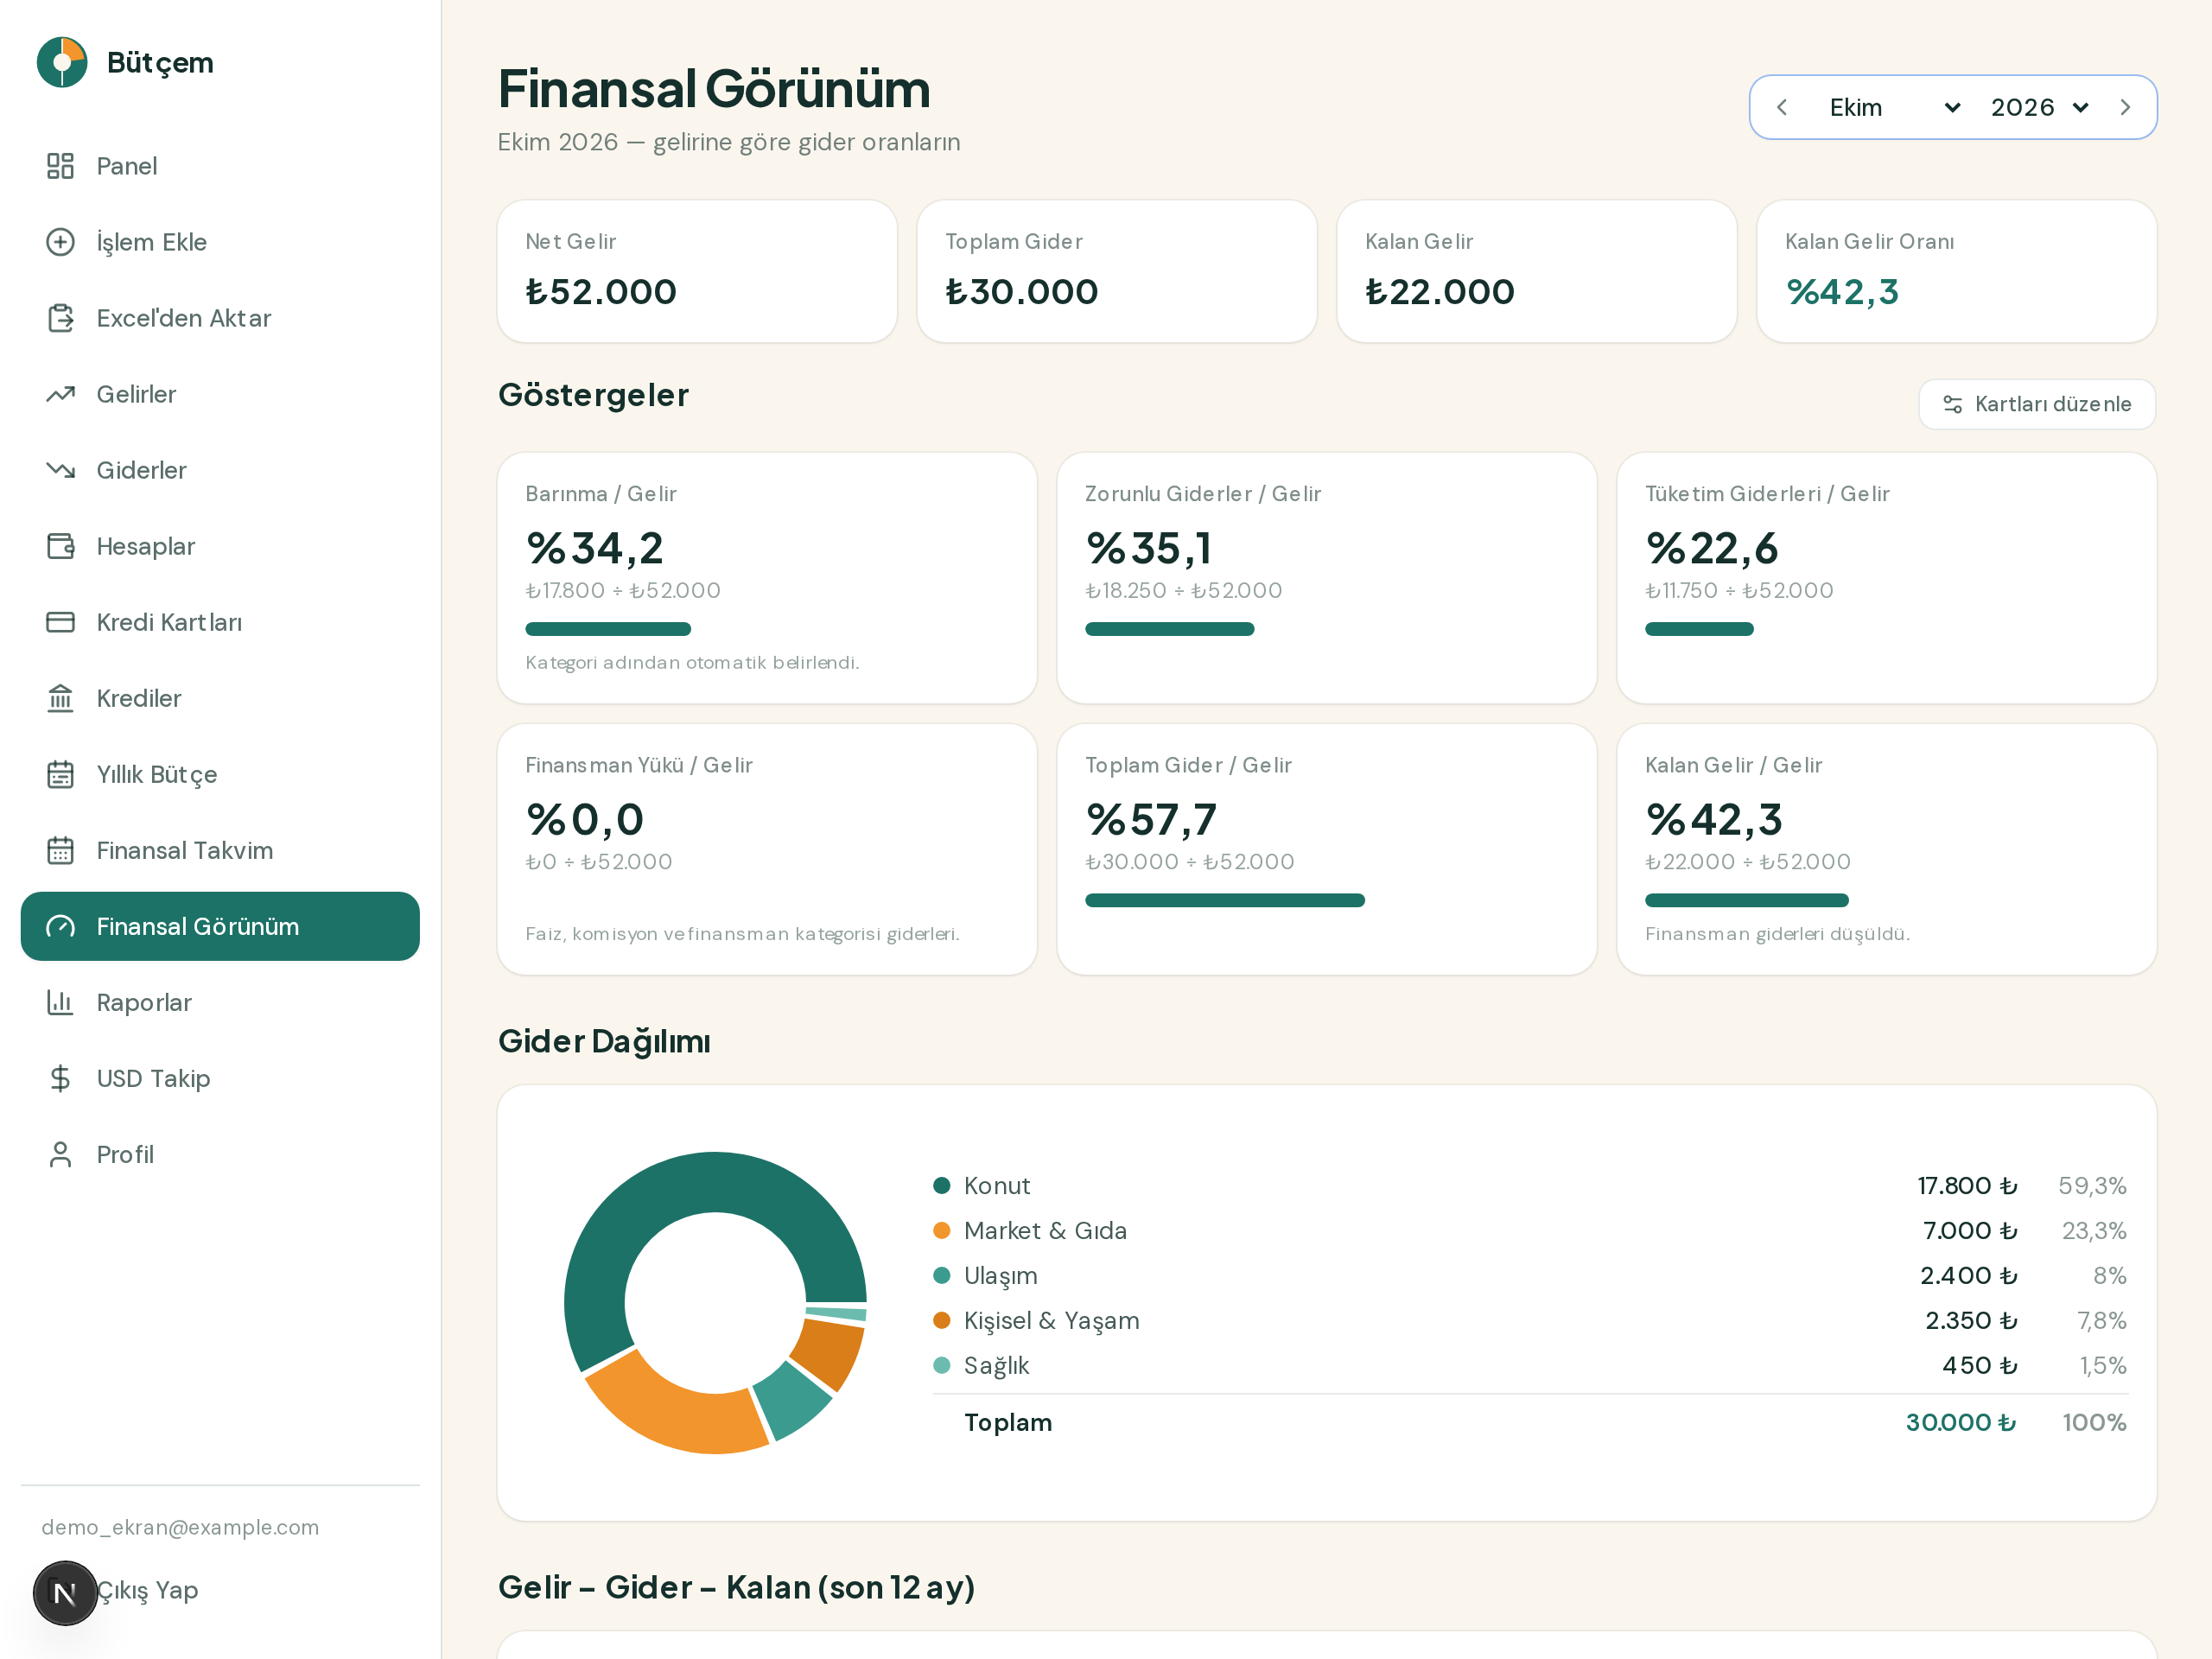Viewport: 2212px width, 1659px height.
Task: Click the Hesaplar wallet icon
Action: coord(60,546)
